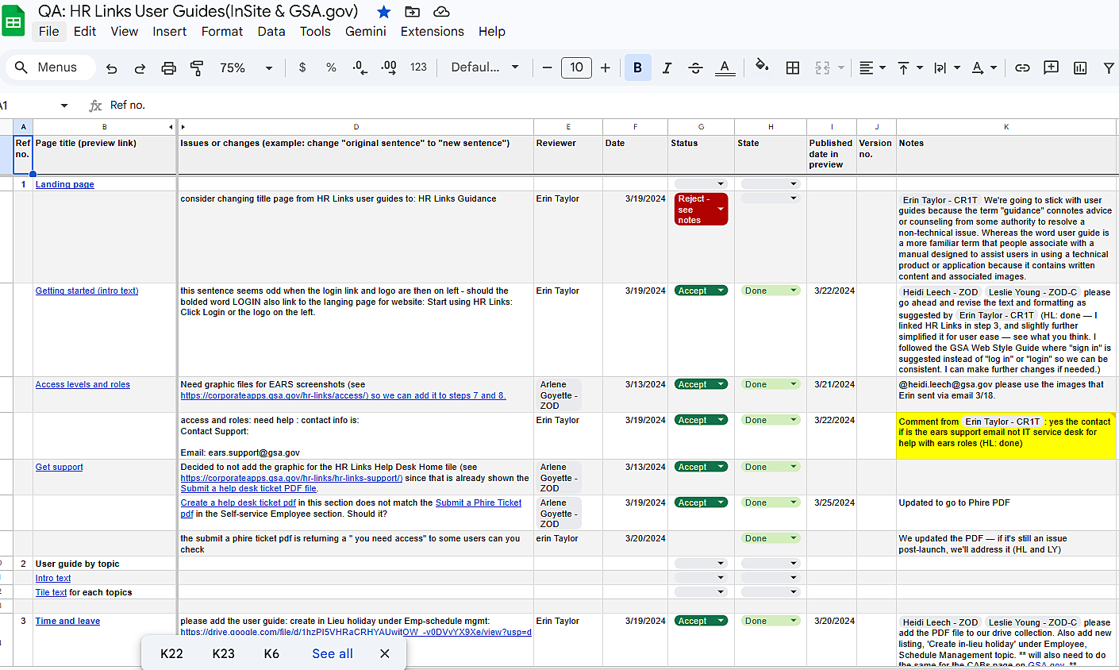Open the Edit menu
The width and height of the screenshot is (1119, 670).
85,31
